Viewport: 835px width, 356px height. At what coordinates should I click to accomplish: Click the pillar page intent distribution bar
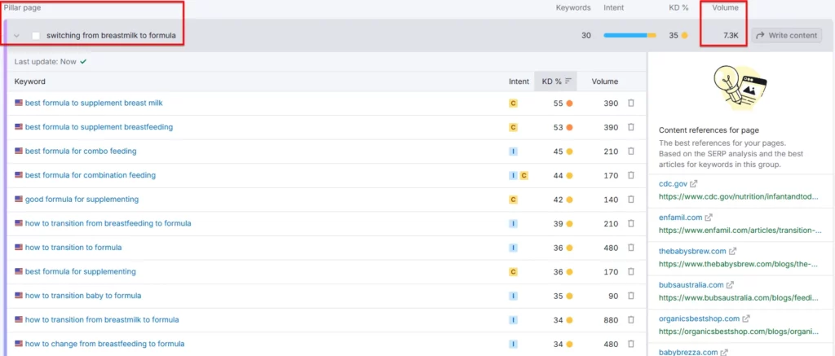point(630,36)
